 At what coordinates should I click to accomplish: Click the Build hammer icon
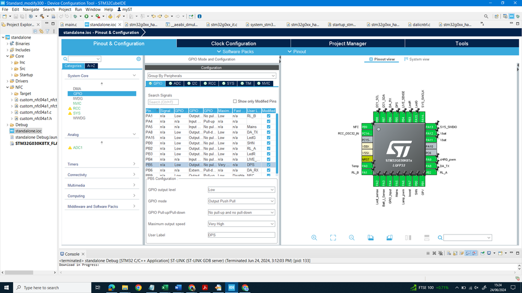[x=42, y=16]
